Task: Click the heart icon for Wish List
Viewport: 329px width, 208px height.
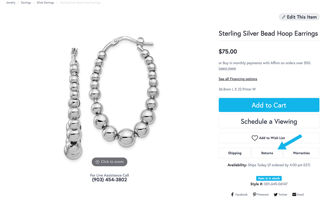Action: pyautogui.click(x=255, y=138)
